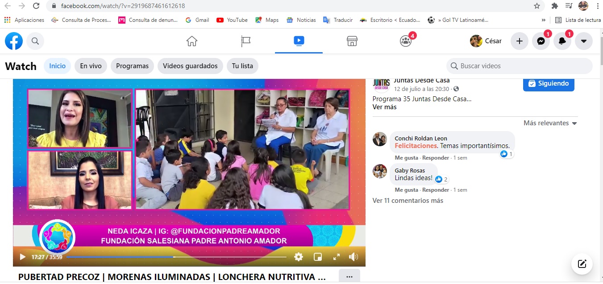
Task: Open the notifications bell icon
Action: [562, 41]
